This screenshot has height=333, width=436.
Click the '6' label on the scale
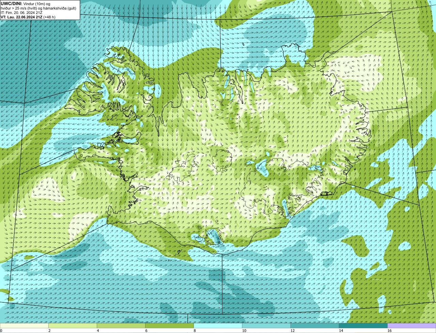click(x=146, y=331)
